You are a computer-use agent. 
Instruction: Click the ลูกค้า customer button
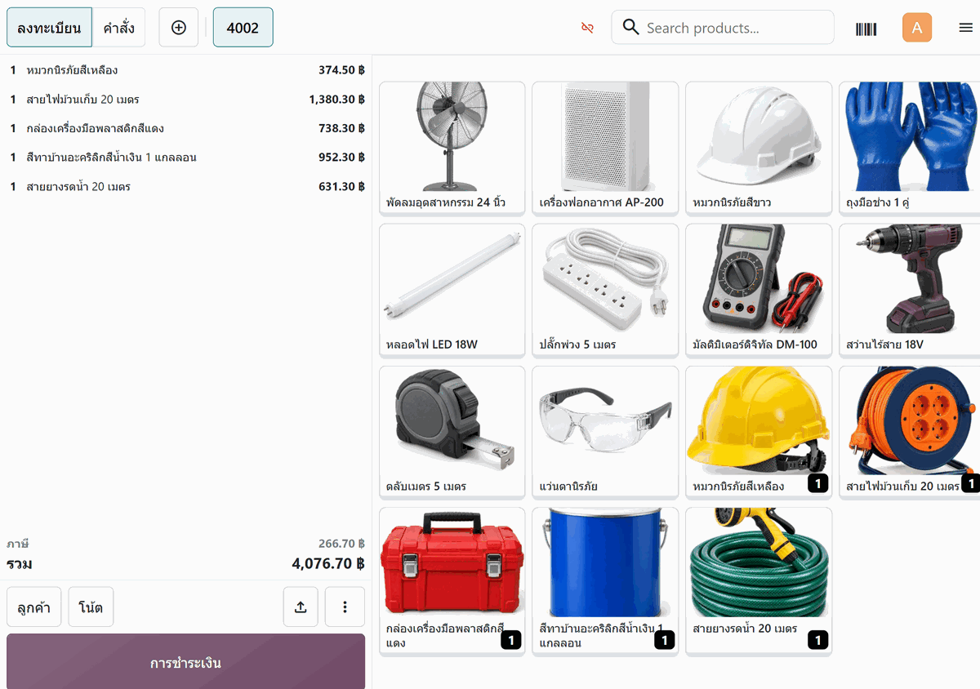pos(34,607)
